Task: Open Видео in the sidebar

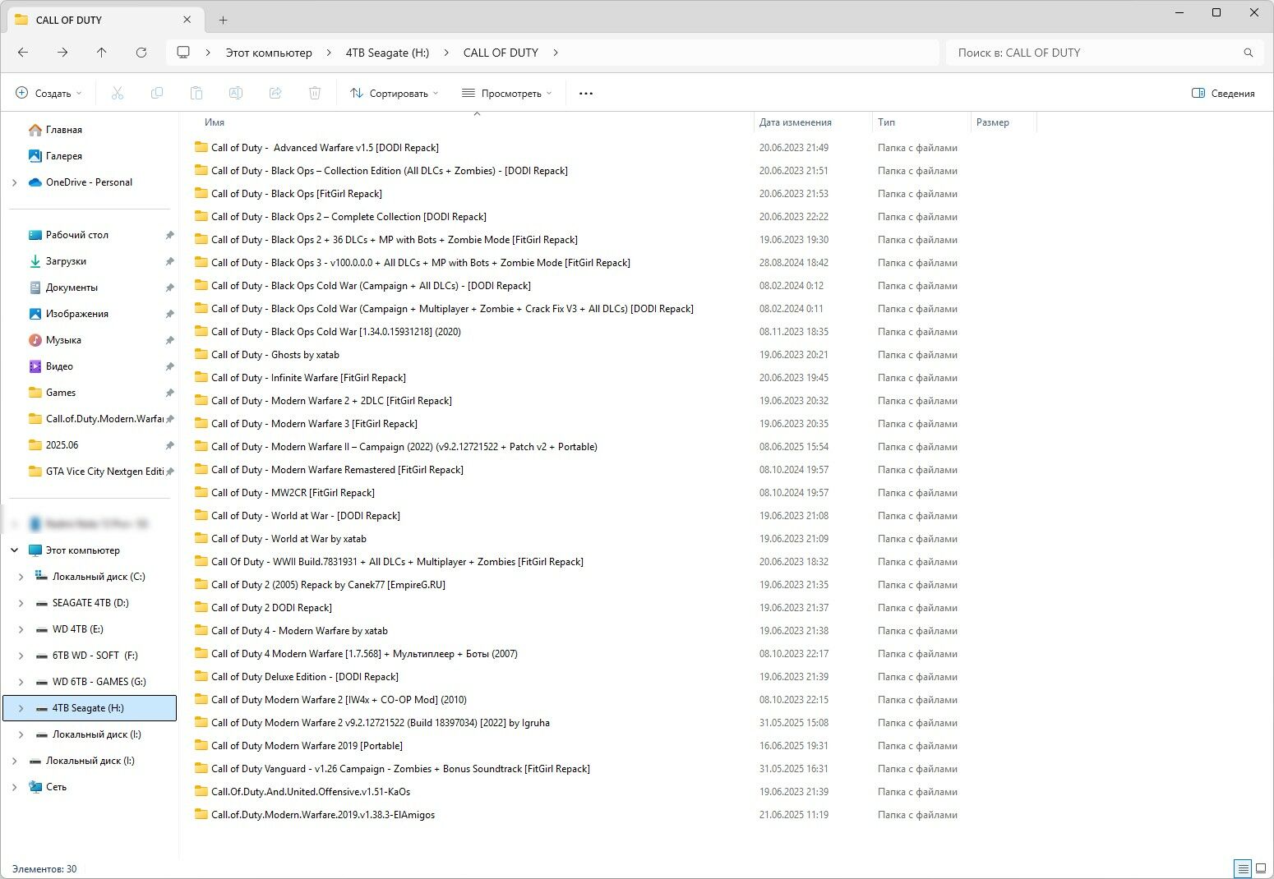Action: click(59, 366)
